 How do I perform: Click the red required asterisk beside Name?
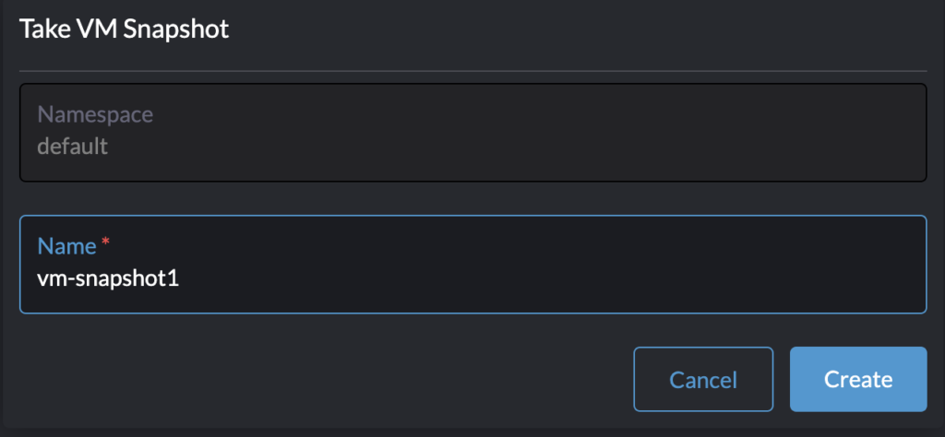click(105, 243)
